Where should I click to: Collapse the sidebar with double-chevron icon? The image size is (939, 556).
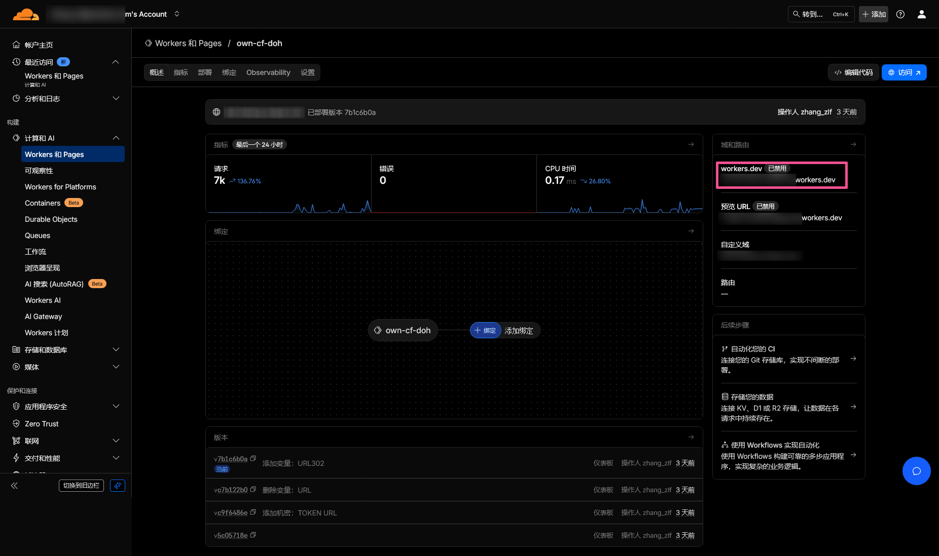coord(14,486)
